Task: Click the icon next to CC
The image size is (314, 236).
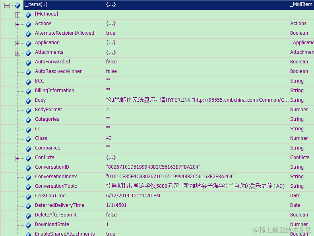Action: pos(28,130)
